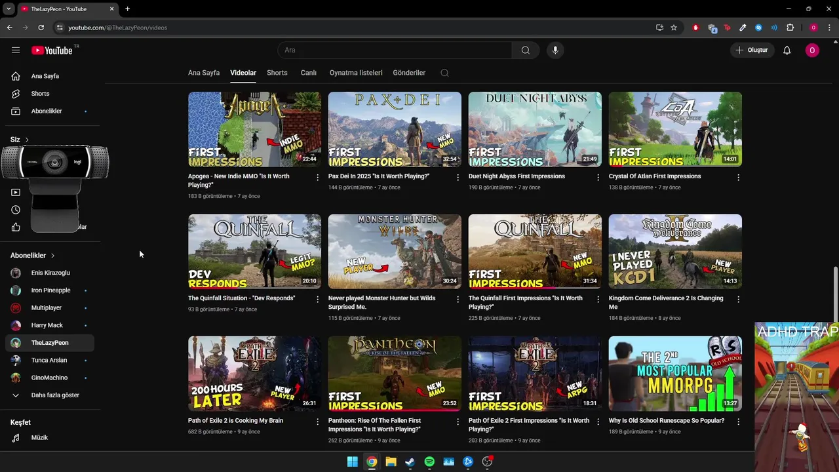Image resolution: width=839 pixels, height=472 pixels.
Task: Click the browser address bar URL
Action: (118, 28)
